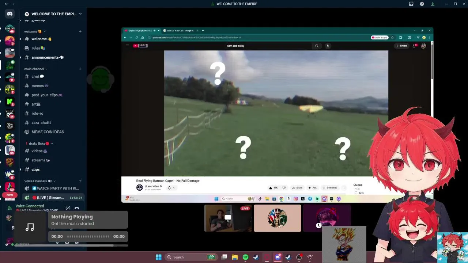
Task: Reload the page in the streamed browser
Action: (x=137, y=38)
